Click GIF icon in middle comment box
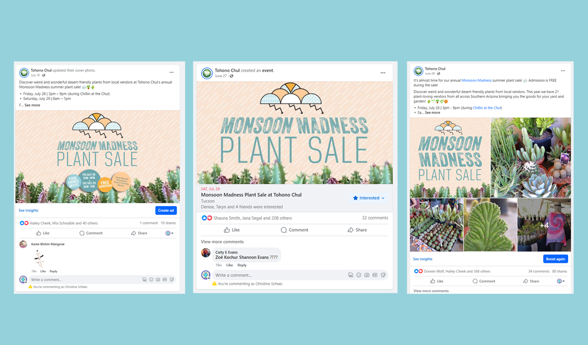 click(375, 275)
